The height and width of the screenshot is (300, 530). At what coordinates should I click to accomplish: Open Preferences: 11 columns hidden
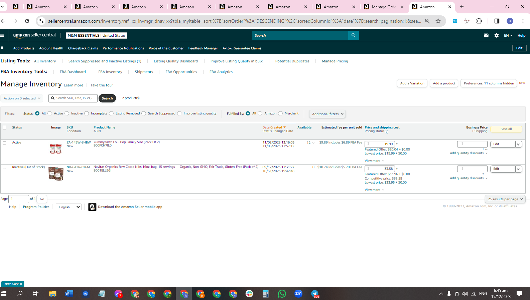[x=489, y=83]
